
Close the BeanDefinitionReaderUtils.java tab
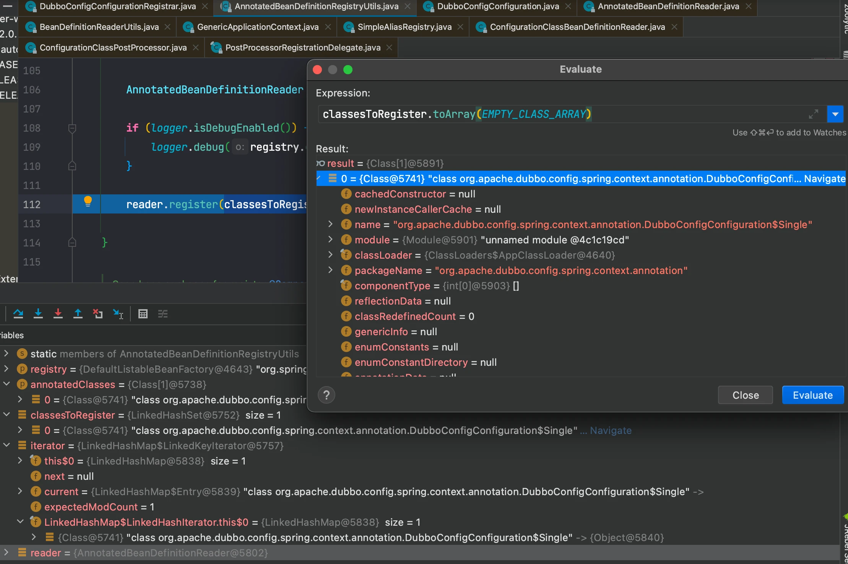(x=167, y=27)
